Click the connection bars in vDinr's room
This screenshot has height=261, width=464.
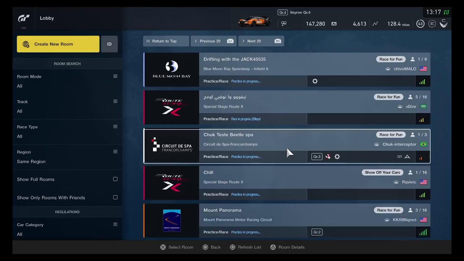(x=422, y=120)
